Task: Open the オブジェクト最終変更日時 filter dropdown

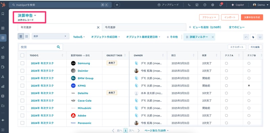Action: point(143,37)
